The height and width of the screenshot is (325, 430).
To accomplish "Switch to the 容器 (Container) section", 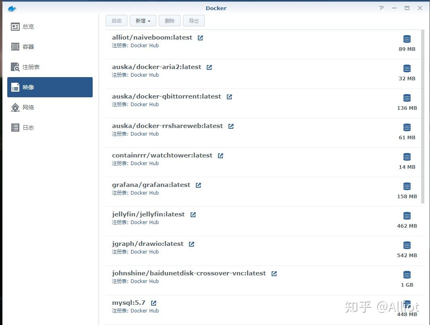I will coord(28,47).
